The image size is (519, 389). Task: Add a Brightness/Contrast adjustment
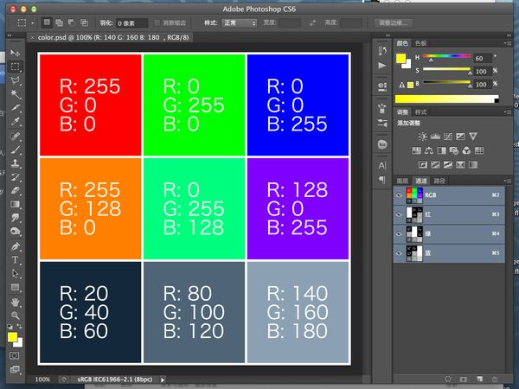(x=421, y=137)
